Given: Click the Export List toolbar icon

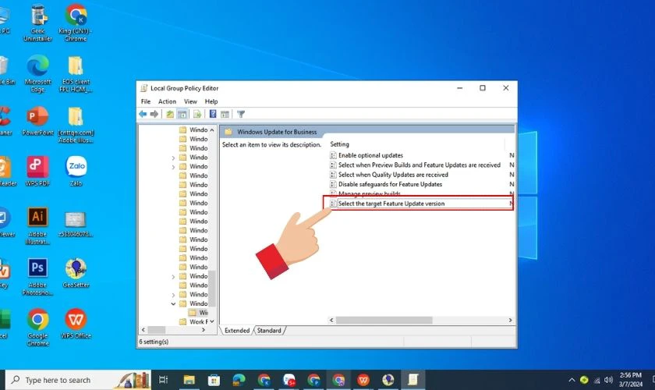Looking at the screenshot, I should (197, 114).
